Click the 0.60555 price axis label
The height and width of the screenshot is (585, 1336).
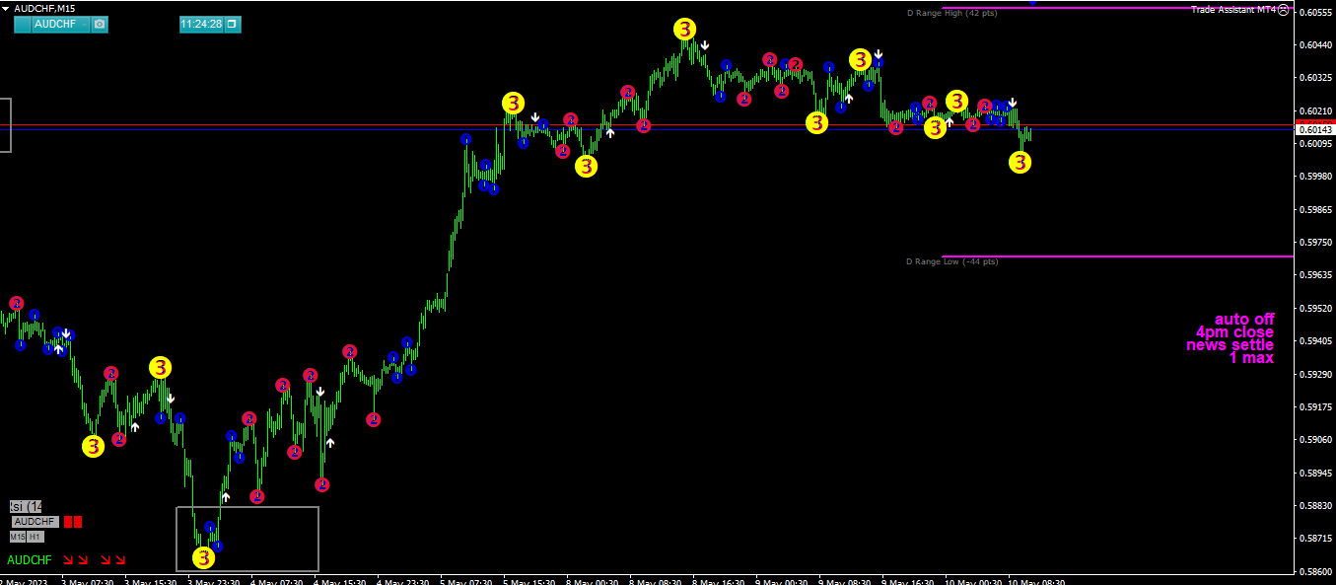pyautogui.click(x=1315, y=13)
